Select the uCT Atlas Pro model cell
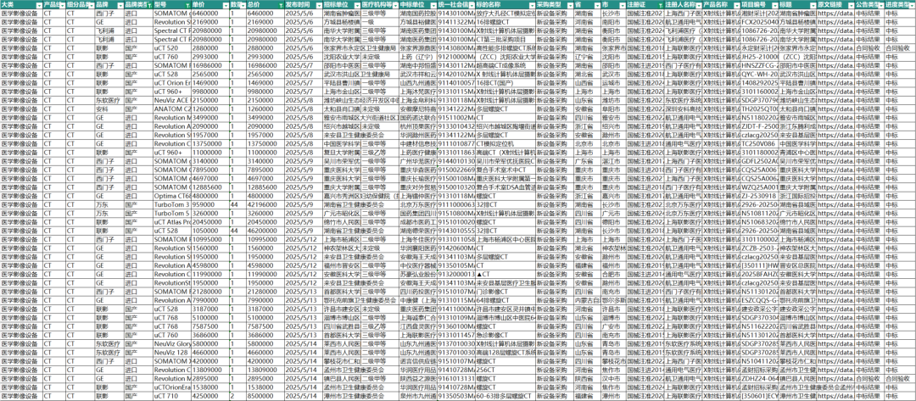This screenshot has height=401, width=916. coord(172,222)
